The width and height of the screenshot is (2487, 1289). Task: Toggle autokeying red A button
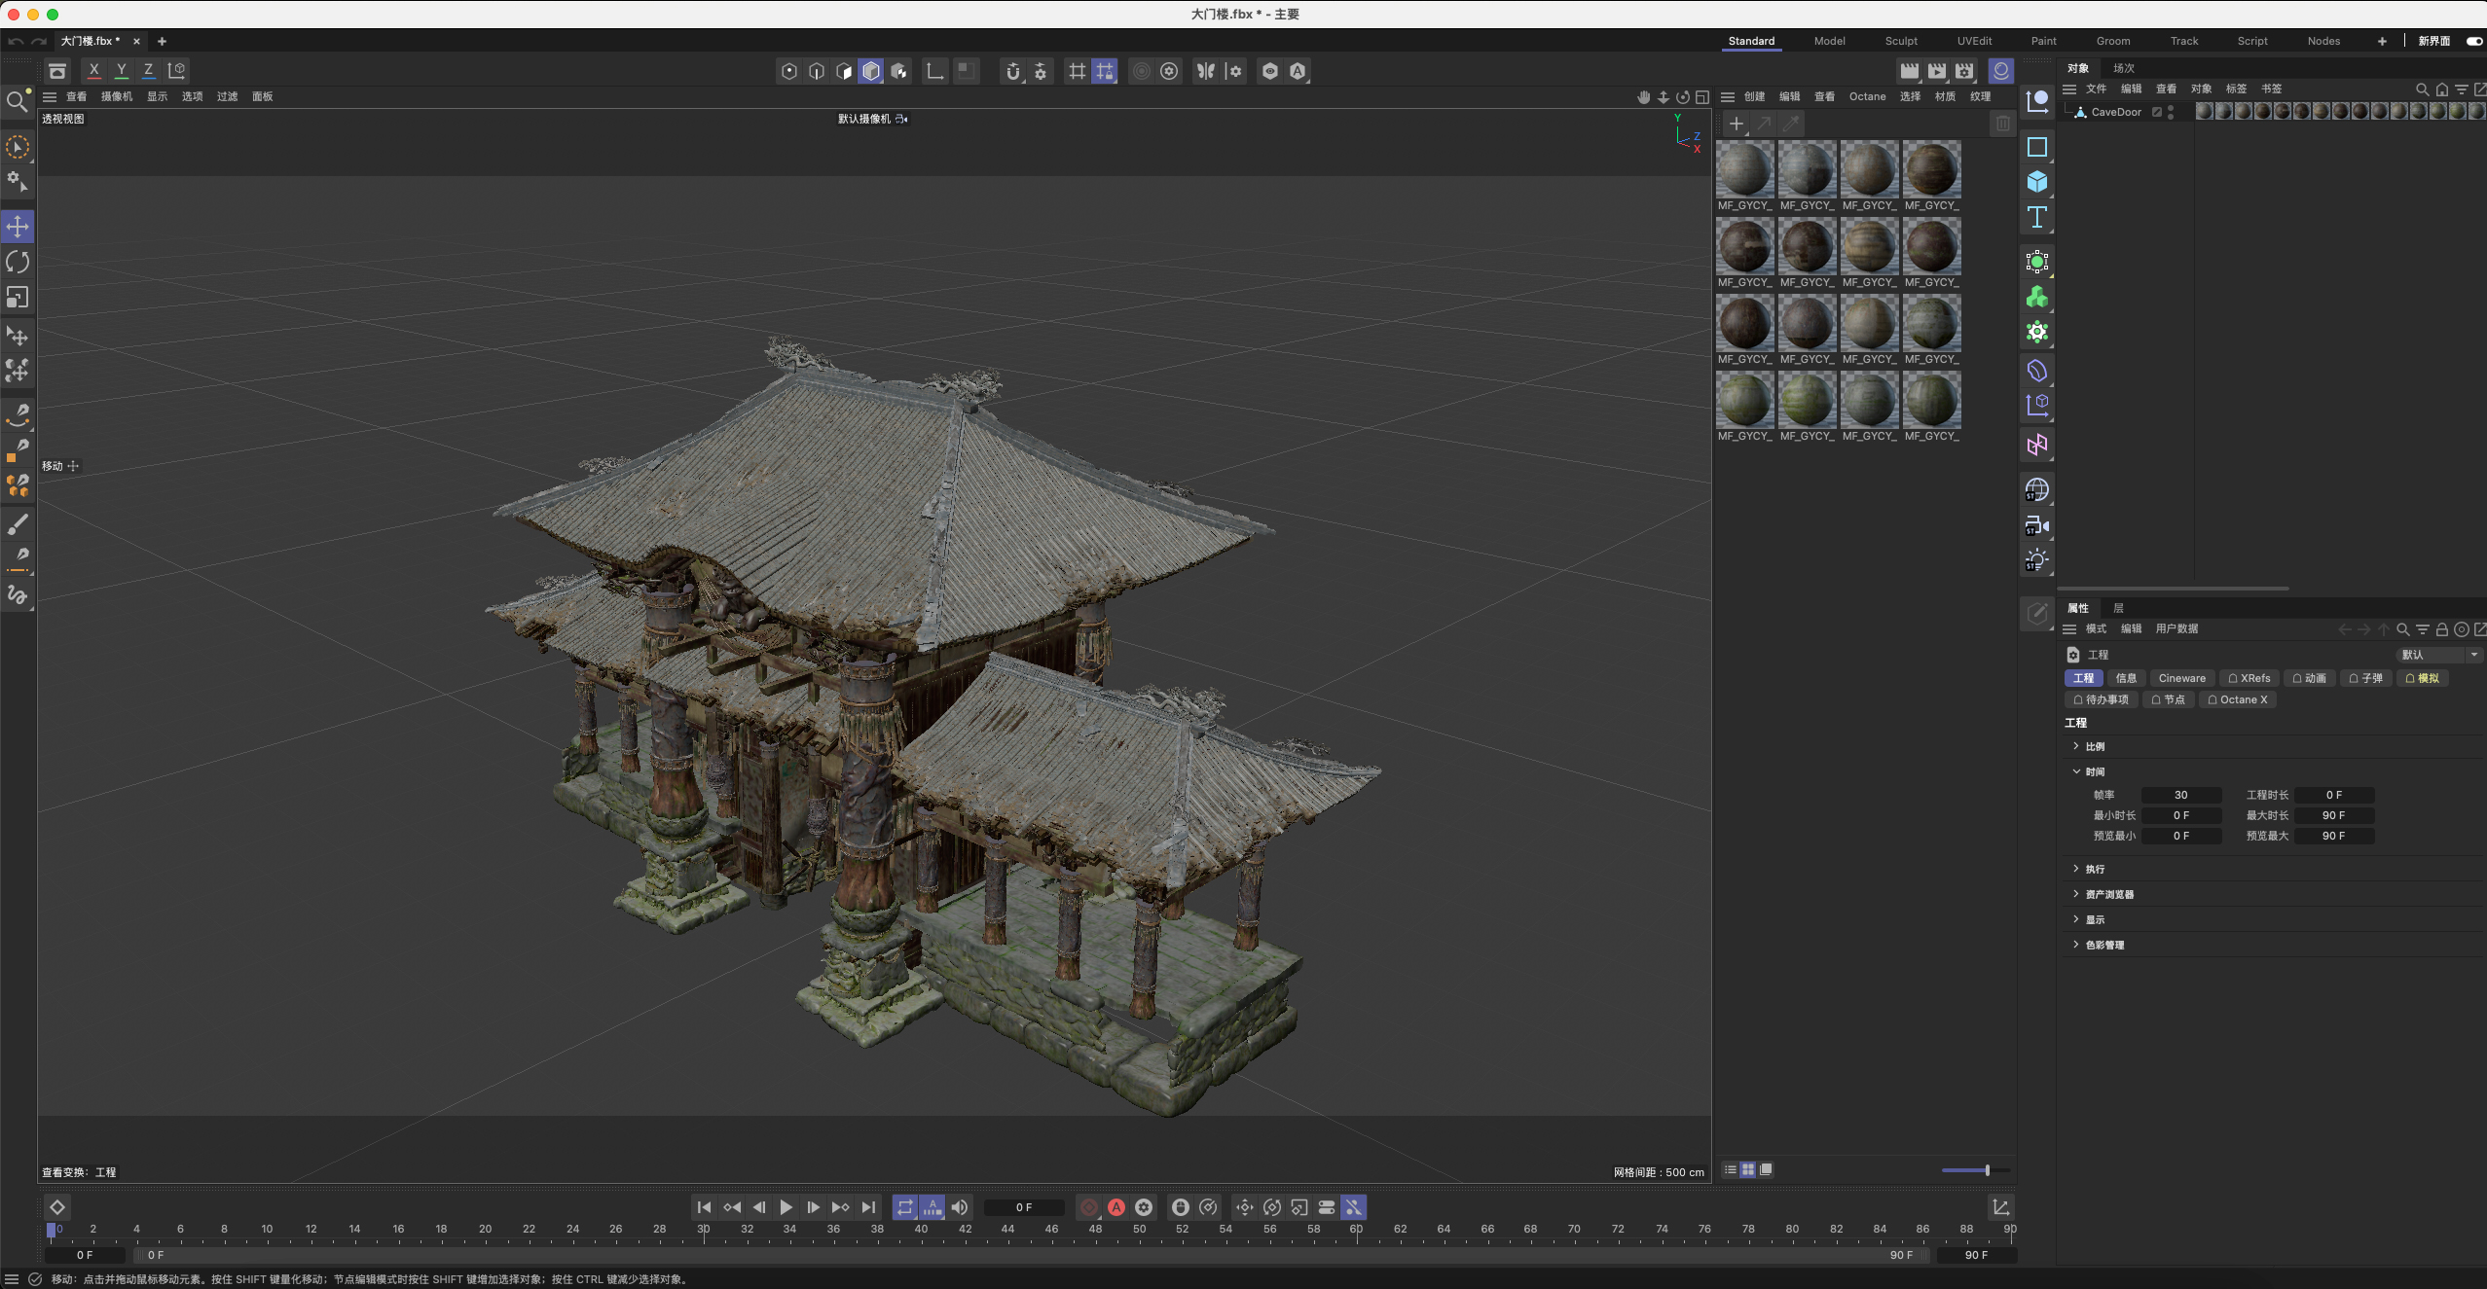tap(1116, 1207)
